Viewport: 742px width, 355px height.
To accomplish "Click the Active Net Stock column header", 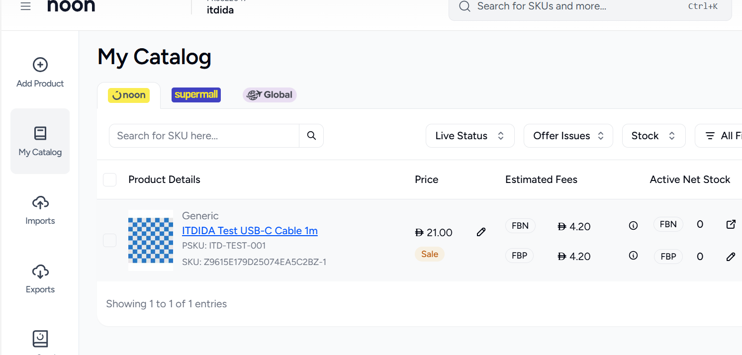I will click(x=690, y=179).
